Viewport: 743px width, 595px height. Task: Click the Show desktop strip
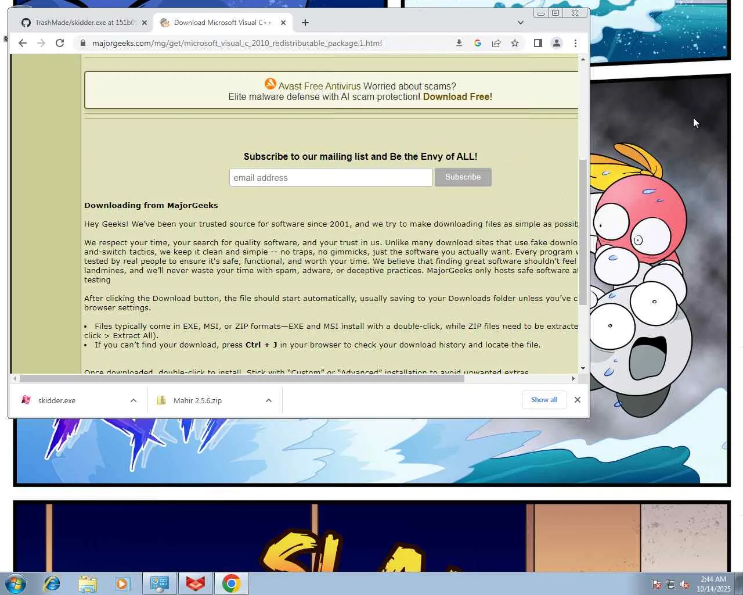[x=738, y=583]
